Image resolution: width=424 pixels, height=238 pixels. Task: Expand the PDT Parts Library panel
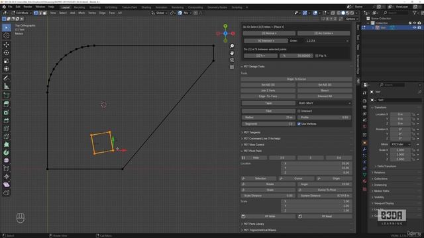252,223
